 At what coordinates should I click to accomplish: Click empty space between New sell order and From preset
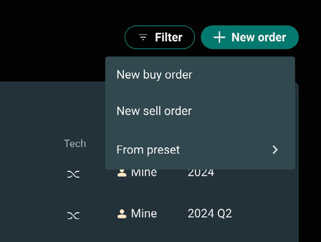200,130
